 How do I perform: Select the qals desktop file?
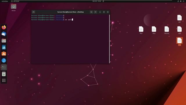point(180,30)
